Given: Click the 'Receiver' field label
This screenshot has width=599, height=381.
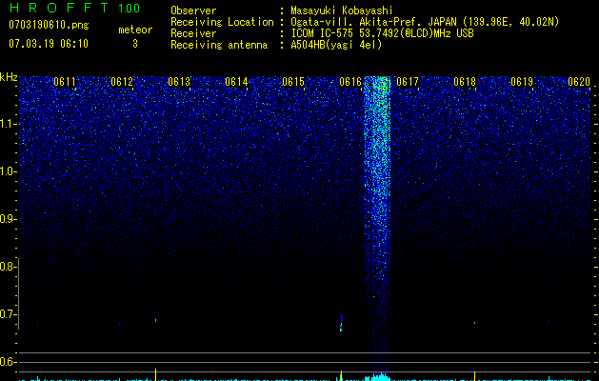Looking at the screenshot, I should coord(193,33).
